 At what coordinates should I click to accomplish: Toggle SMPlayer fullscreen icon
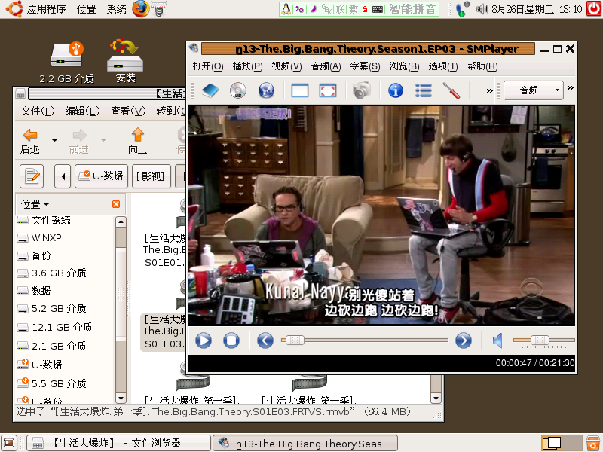pyautogui.click(x=328, y=90)
